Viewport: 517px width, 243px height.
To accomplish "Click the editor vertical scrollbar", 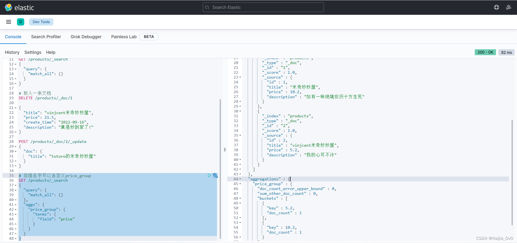I will (x=220, y=169).
